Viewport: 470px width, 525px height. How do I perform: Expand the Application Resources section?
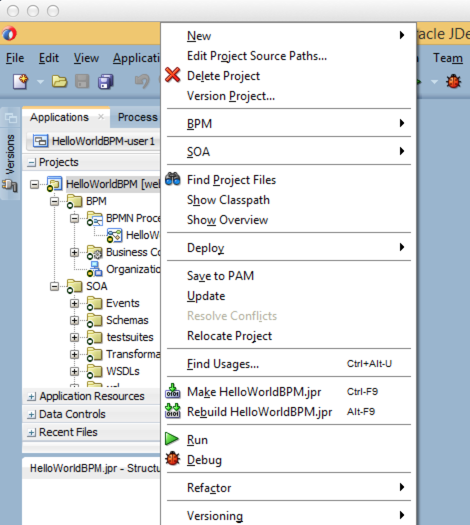pos(31,396)
